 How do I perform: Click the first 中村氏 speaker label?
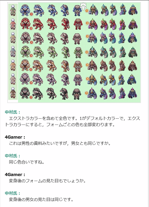click(x=13, y=112)
